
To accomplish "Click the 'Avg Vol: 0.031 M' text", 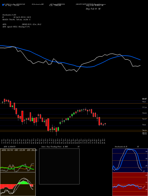I will point(95,5).
